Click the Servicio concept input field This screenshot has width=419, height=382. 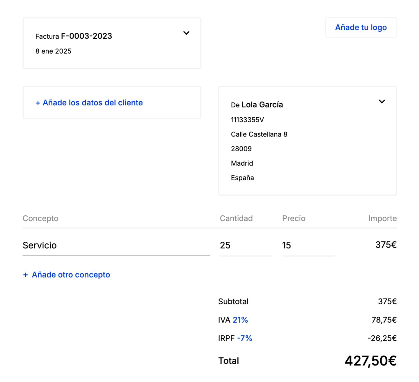click(116, 245)
